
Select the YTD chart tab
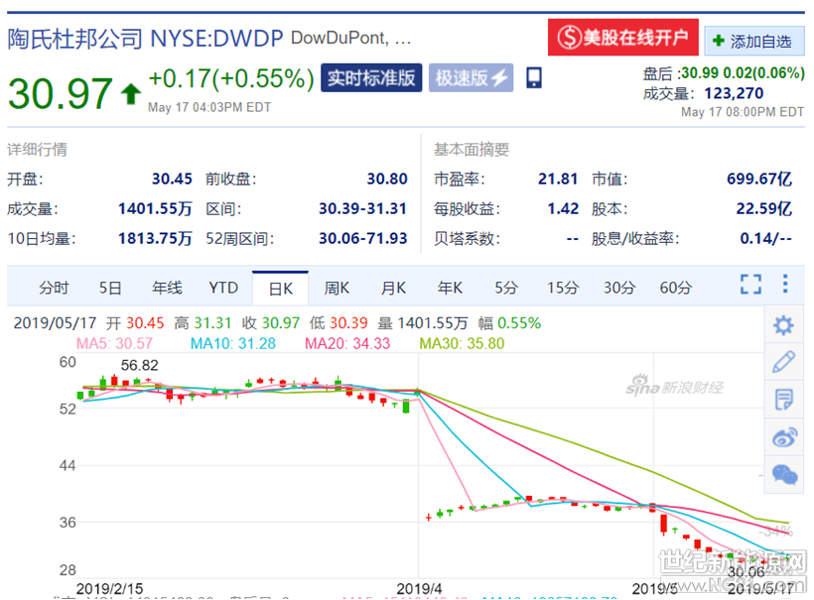point(223,288)
